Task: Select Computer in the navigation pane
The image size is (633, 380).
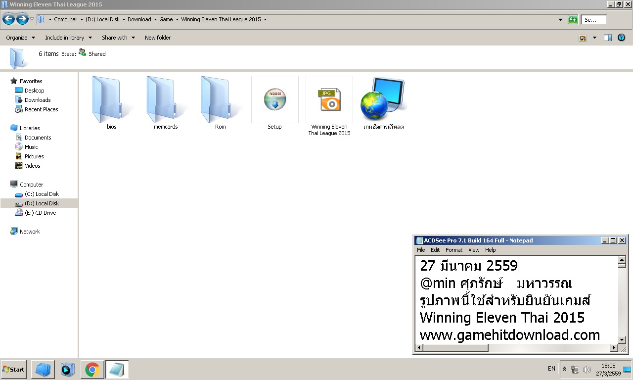Action: click(x=31, y=185)
